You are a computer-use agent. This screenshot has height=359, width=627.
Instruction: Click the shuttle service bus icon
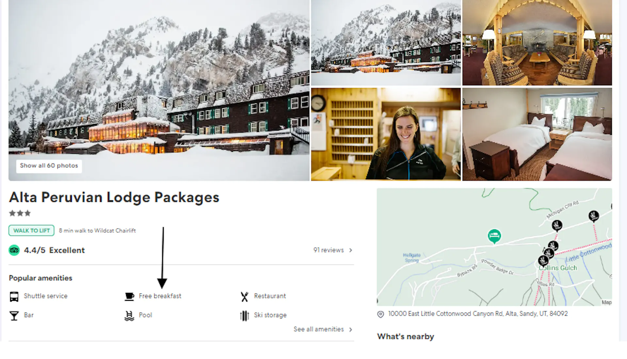point(14,297)
